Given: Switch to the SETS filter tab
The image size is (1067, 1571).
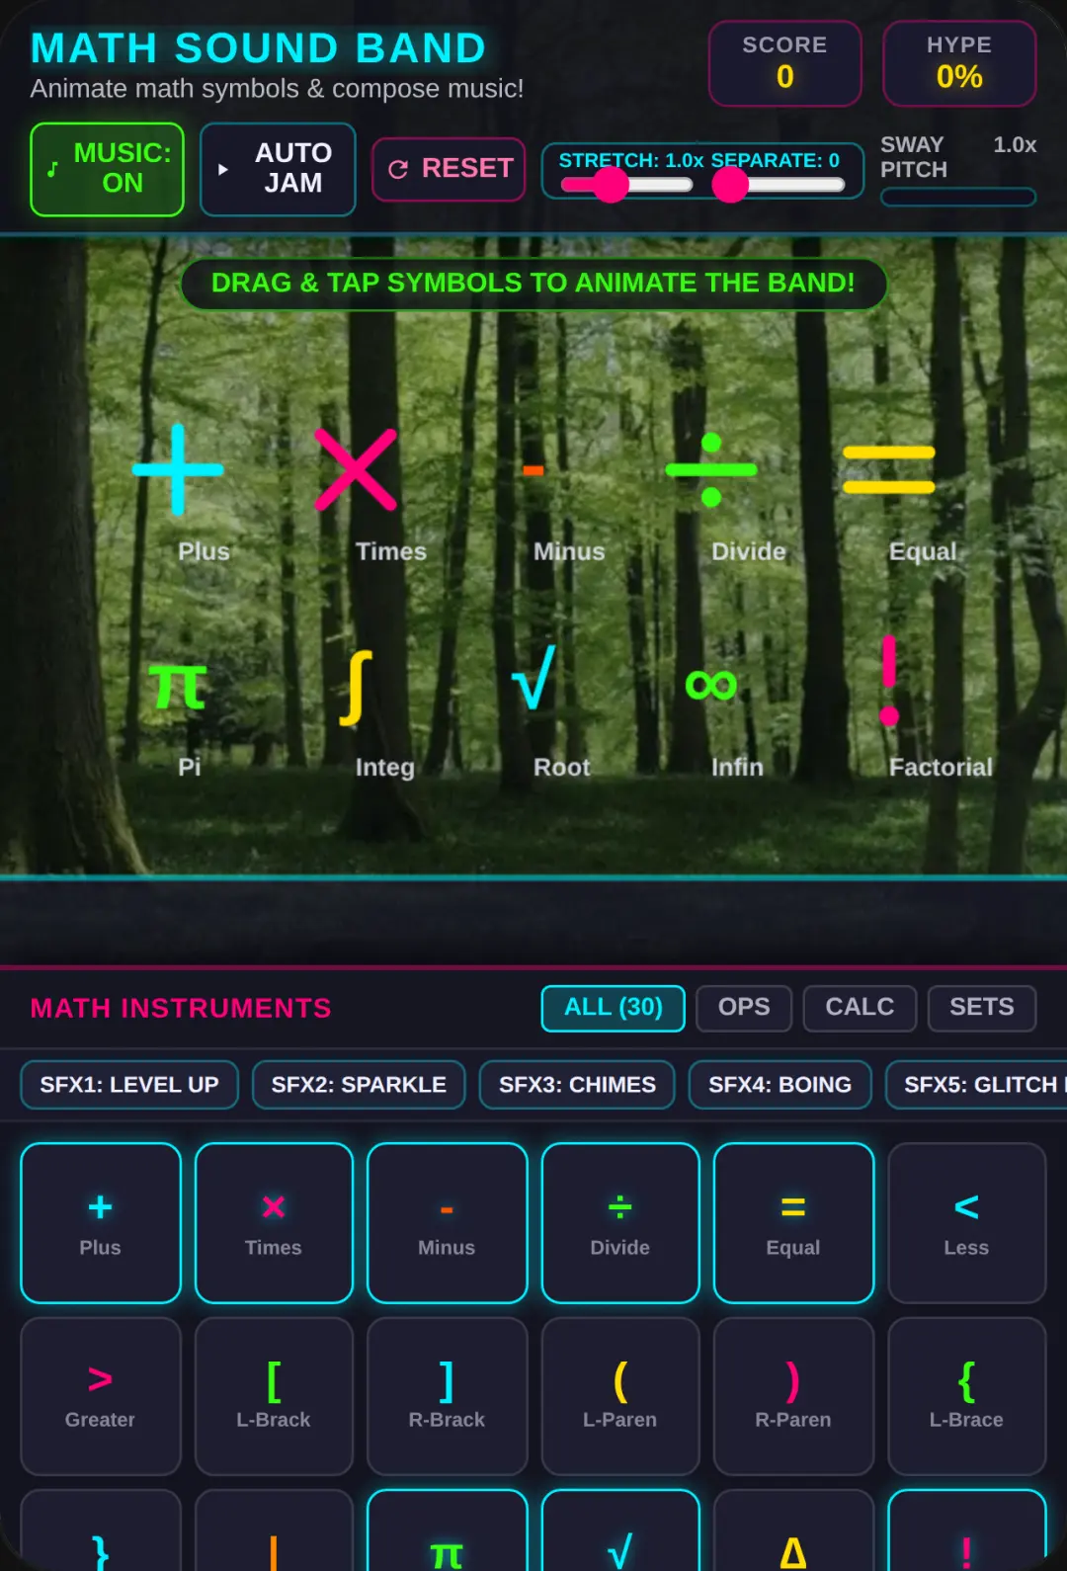Looking at the screenshot, I should tap(982, 1008).
